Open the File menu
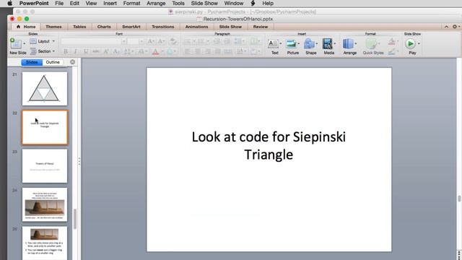 (59, 3)
